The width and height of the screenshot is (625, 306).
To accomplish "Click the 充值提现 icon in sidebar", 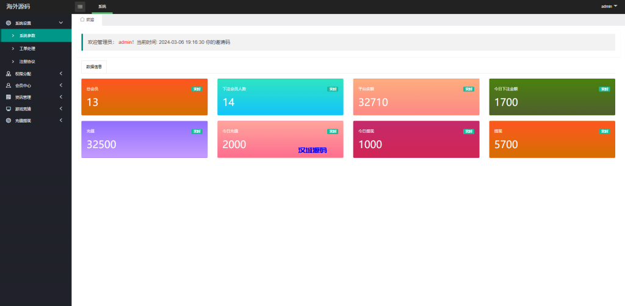I will click(x=9, y=121).
